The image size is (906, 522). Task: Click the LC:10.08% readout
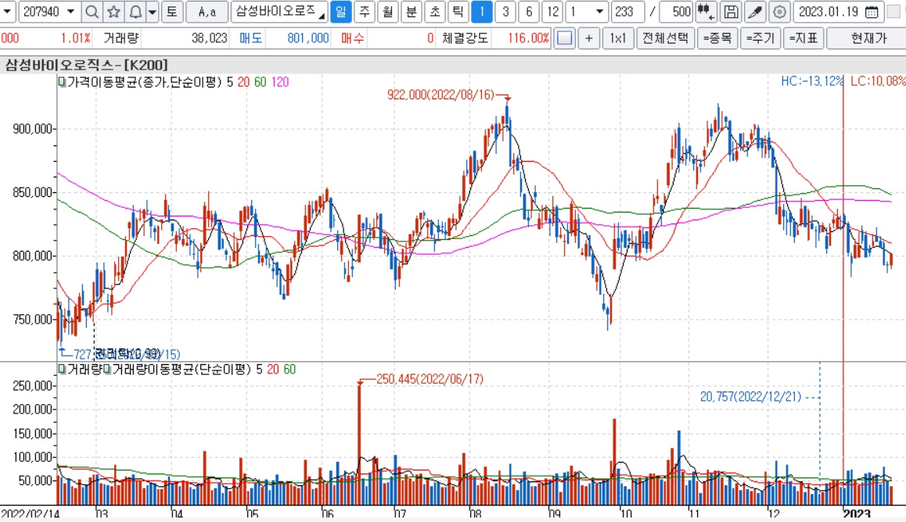click(x=877, y=81)
